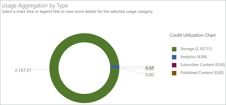Click the lowest 0.00 data label
Screen dimensions: 226x105
tap(150, 75)
